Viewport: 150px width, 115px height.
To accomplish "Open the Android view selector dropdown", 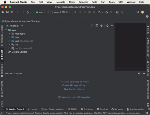I will [14, 26].
